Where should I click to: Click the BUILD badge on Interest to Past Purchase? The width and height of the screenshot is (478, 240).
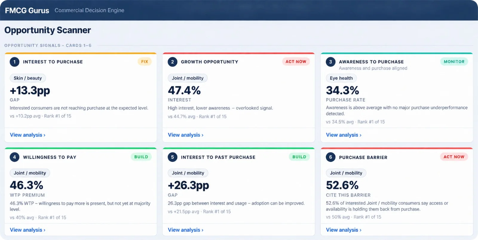(x=299, y=157)
